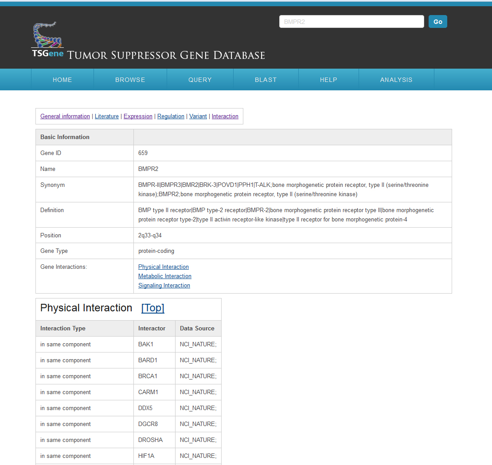
Task: Click the Go search button
Action: tap(438, 22)
